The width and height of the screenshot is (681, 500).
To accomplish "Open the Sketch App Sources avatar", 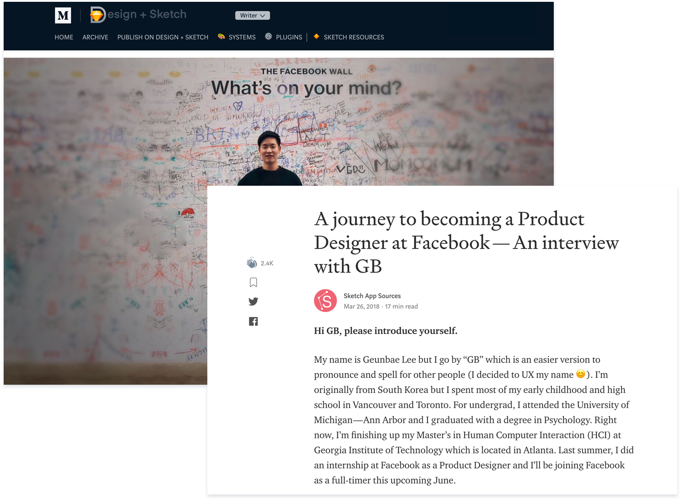I will click(325, 301).
